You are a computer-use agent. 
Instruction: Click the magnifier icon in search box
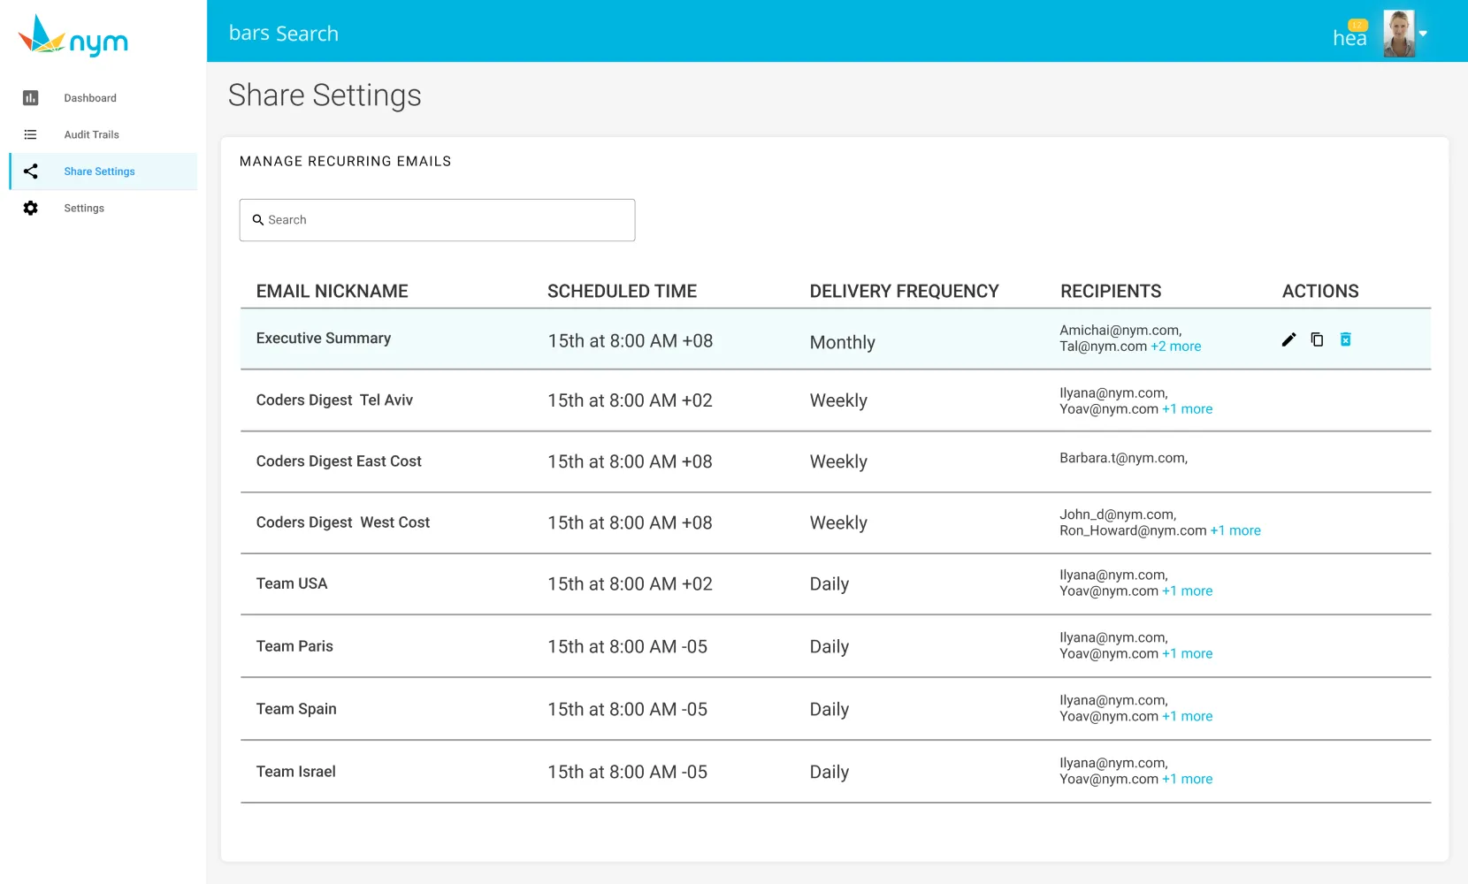tap(258, 220)
